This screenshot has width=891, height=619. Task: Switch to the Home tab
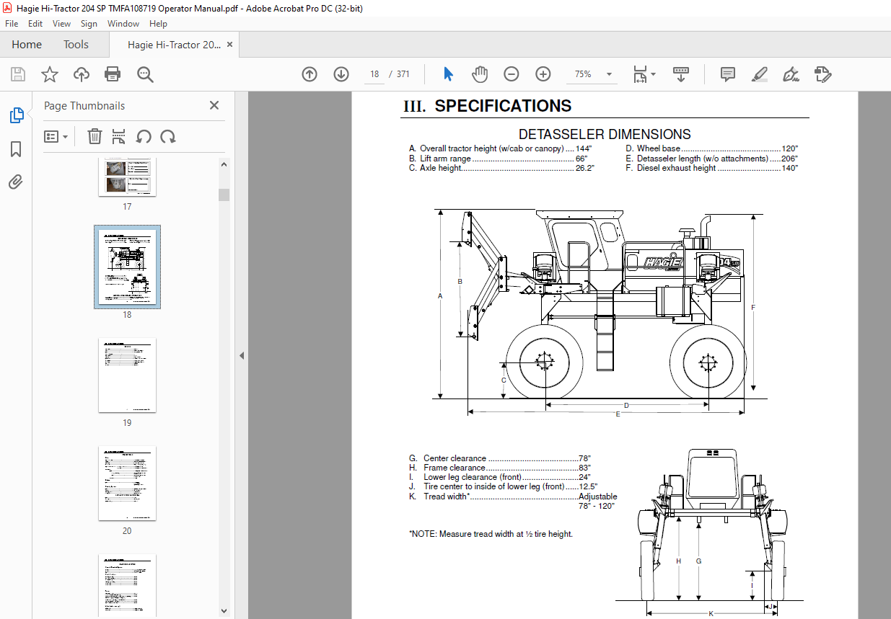[27, 45]
